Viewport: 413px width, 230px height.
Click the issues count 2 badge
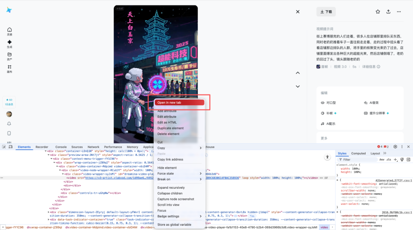386,147
